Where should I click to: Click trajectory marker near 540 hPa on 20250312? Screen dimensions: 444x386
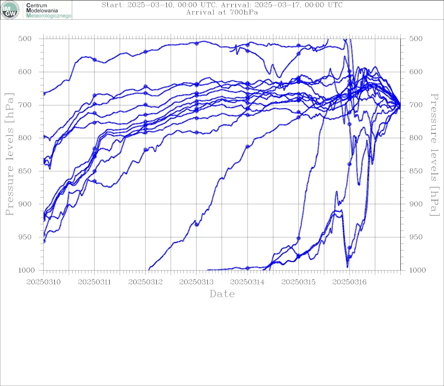point(146,52)
